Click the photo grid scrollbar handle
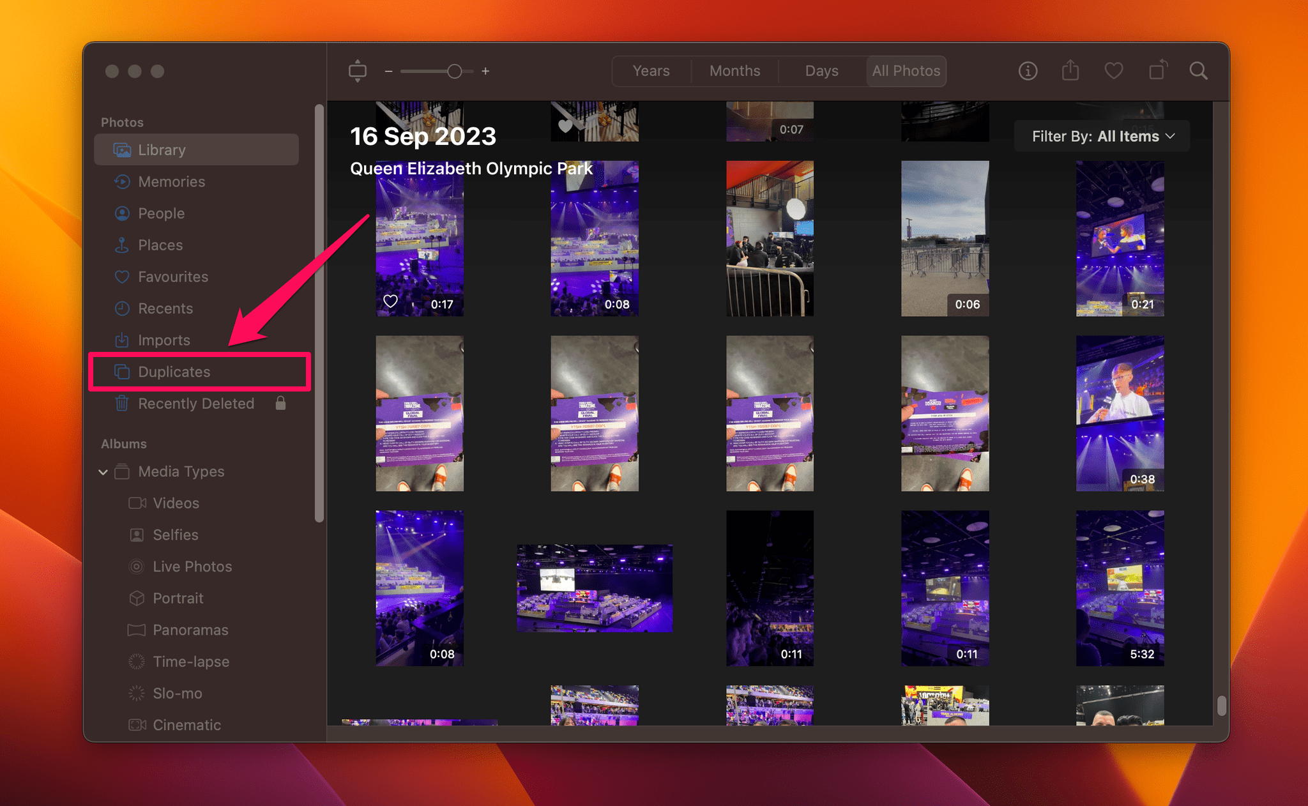 click(x=1221, y=706)
